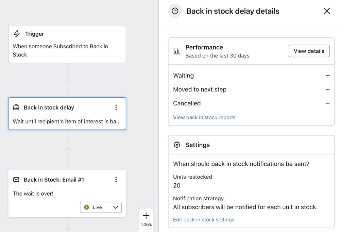
Task: Open View back in stock reports link
Action: click(204, 117)
